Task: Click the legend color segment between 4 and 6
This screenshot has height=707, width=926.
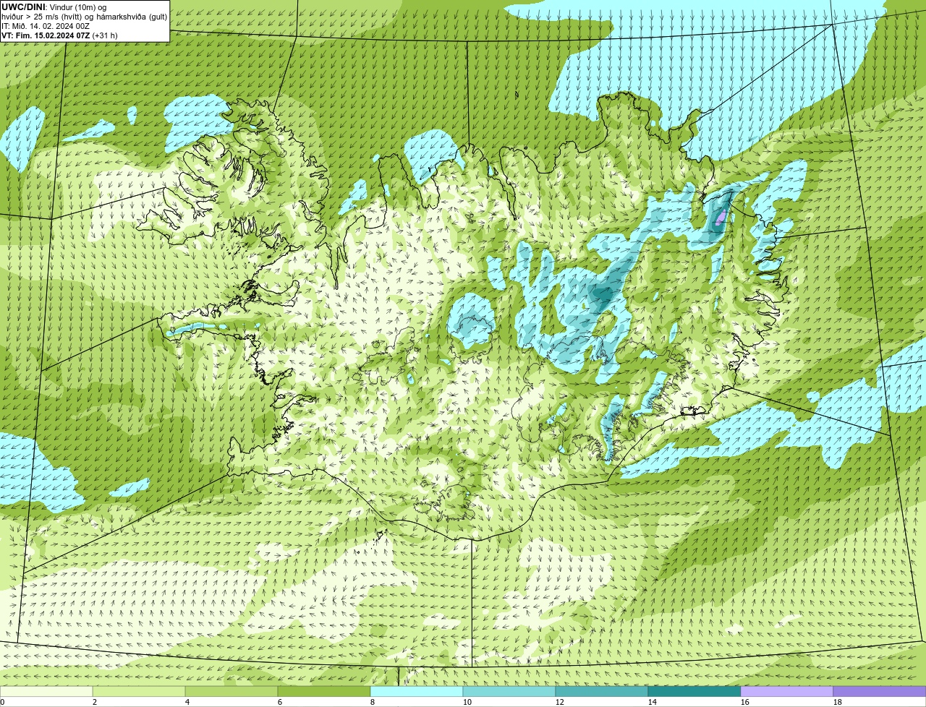Action: (x=231, y=692)
